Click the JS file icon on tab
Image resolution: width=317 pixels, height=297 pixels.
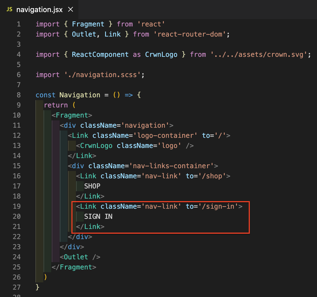click(x=10, y=9)
